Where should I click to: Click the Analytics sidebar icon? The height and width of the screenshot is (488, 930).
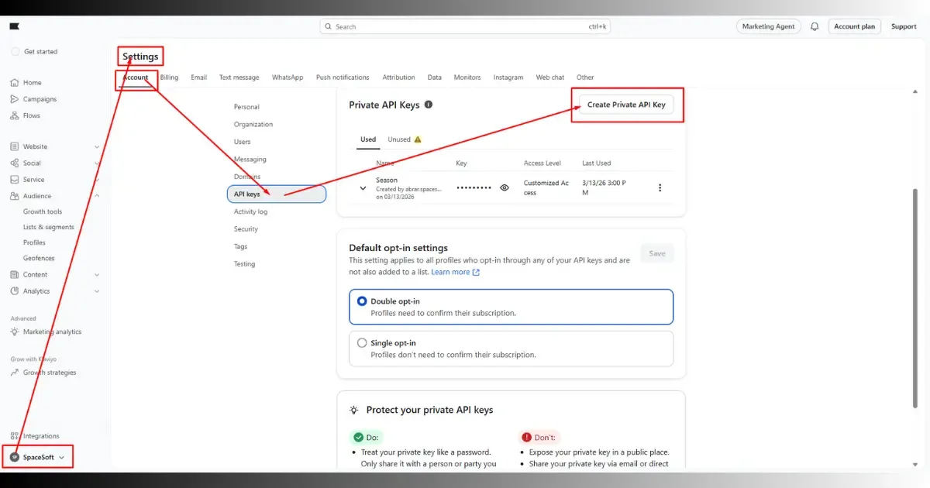[x=15, y=291]
